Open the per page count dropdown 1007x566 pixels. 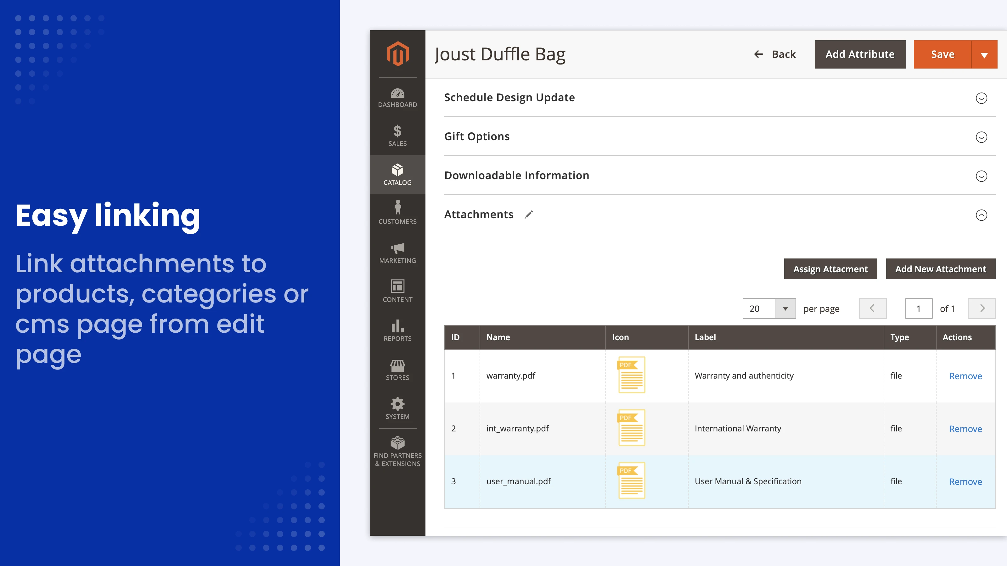[785, 308]
